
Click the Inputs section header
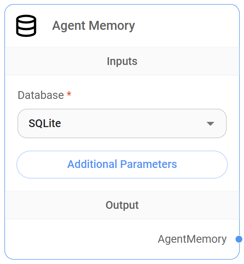122,61
